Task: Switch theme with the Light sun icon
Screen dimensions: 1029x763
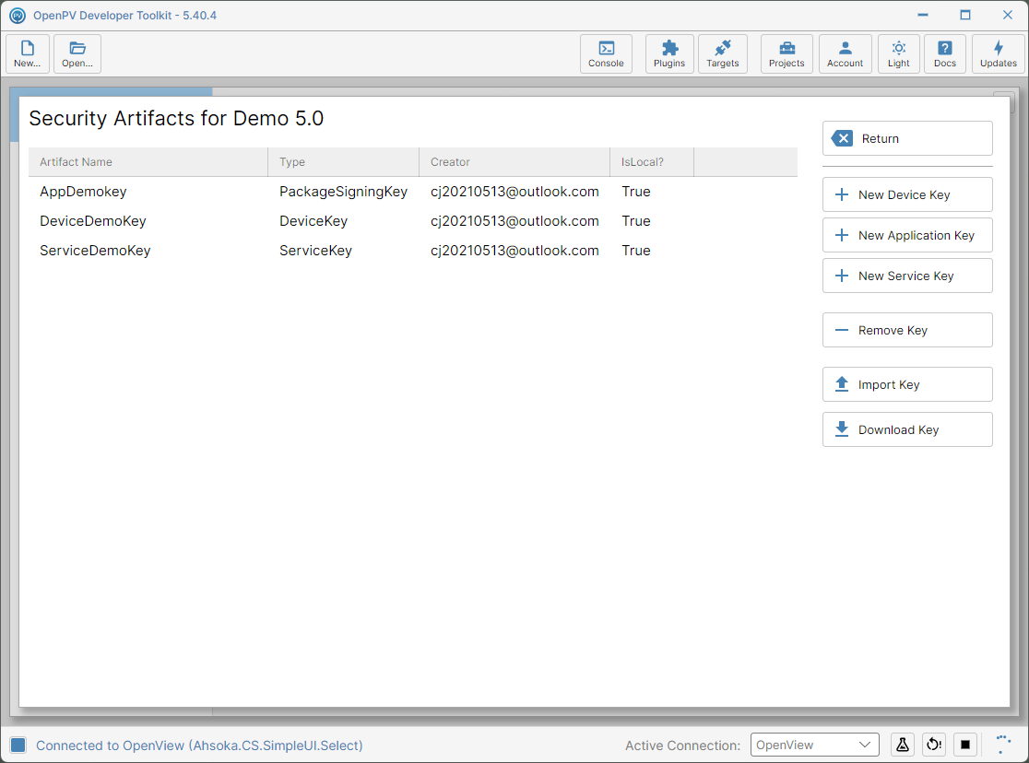Action: point(898,53)
